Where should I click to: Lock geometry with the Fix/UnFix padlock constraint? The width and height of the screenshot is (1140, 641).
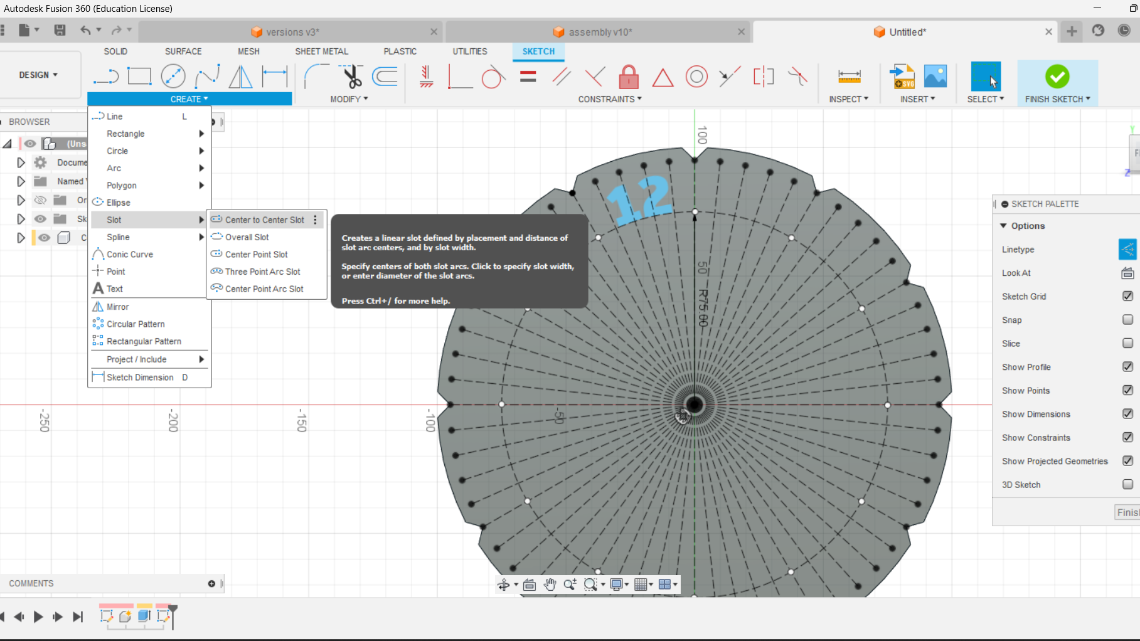click(x=629, y=77)
